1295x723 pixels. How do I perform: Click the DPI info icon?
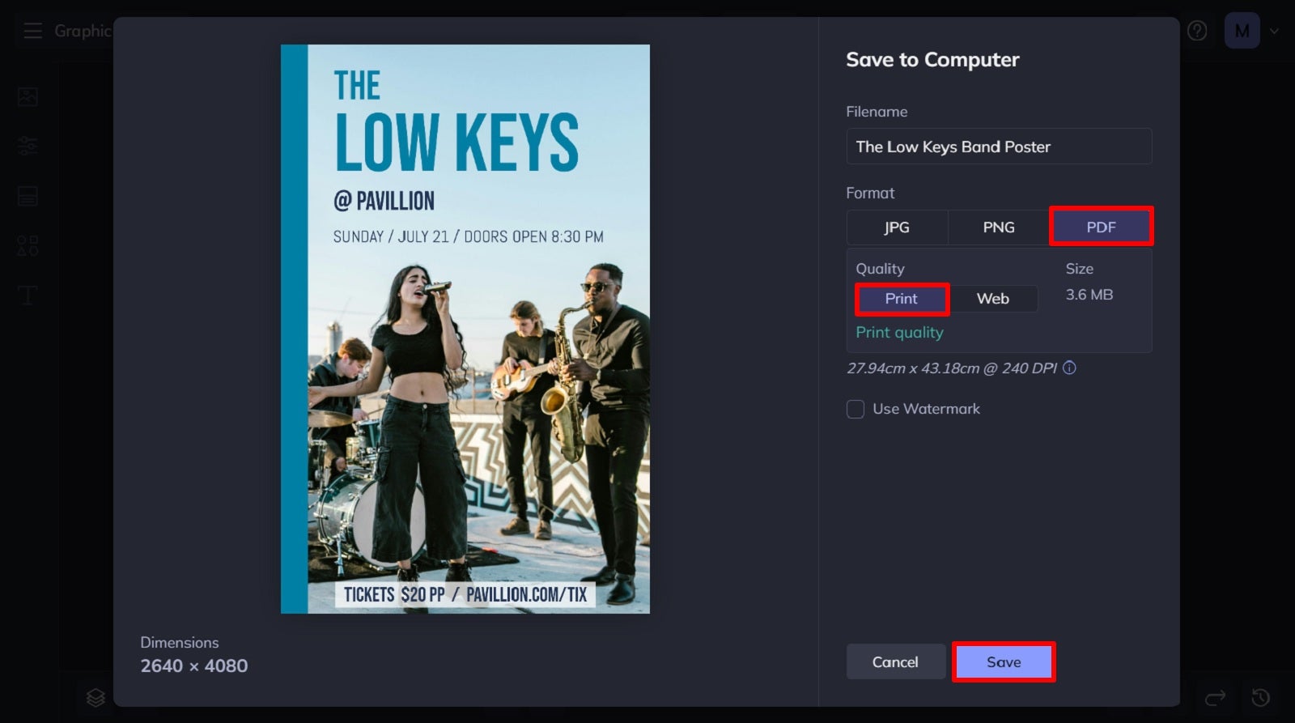coord(1069,368)
